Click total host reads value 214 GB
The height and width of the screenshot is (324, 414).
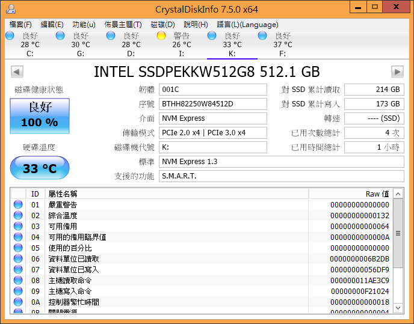374,90
